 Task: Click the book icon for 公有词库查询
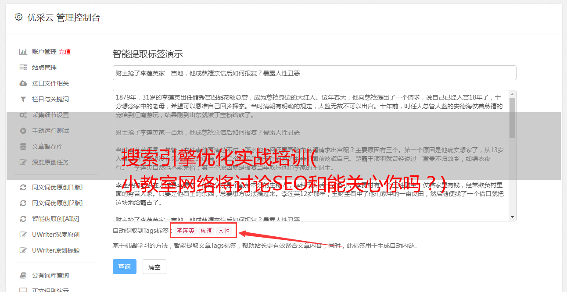pyautogui.click(x=23, y=275)
